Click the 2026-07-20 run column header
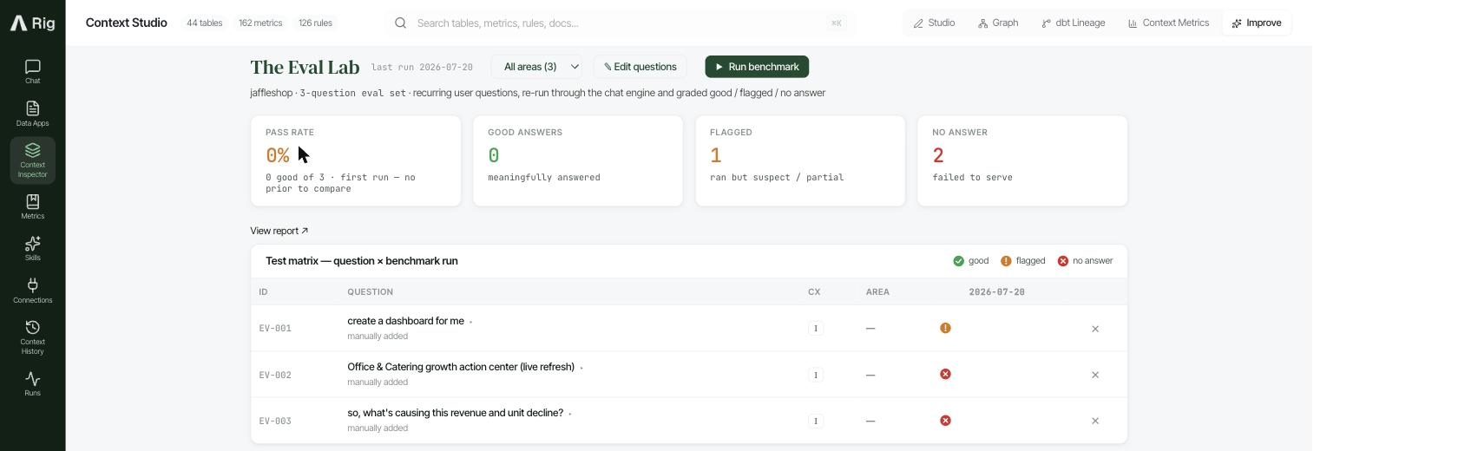1458x451 pixels. point(996,292)
